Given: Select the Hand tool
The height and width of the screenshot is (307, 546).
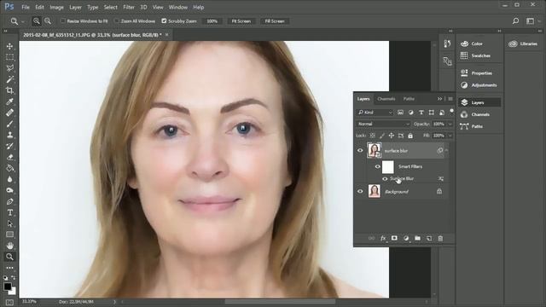Looking at the screenshot, I should (x=9, y=246).
